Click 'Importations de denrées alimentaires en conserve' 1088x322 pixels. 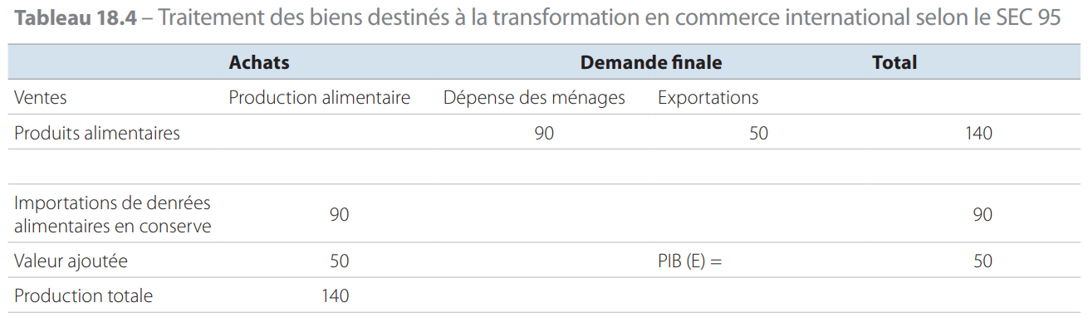113,214
